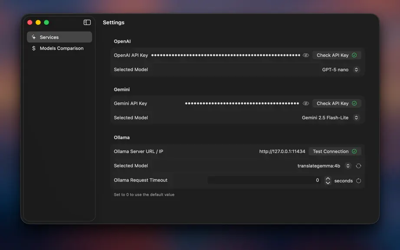Click the "seconds" unit label

pos(343,181)
